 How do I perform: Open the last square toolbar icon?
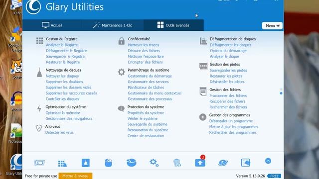pyautogui.click(x=245, y=163)
